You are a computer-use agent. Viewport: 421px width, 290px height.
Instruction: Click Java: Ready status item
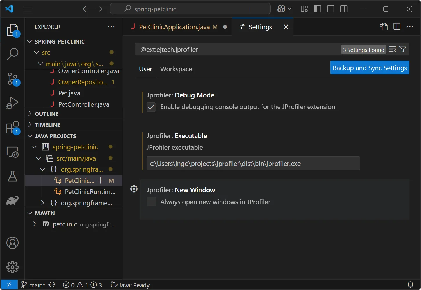[130, 285]
